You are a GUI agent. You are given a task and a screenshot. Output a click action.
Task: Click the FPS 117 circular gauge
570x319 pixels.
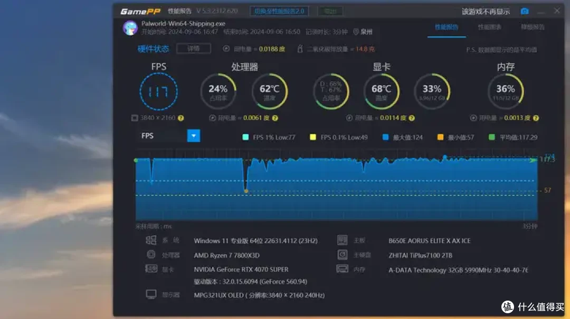tap(158, 92)
